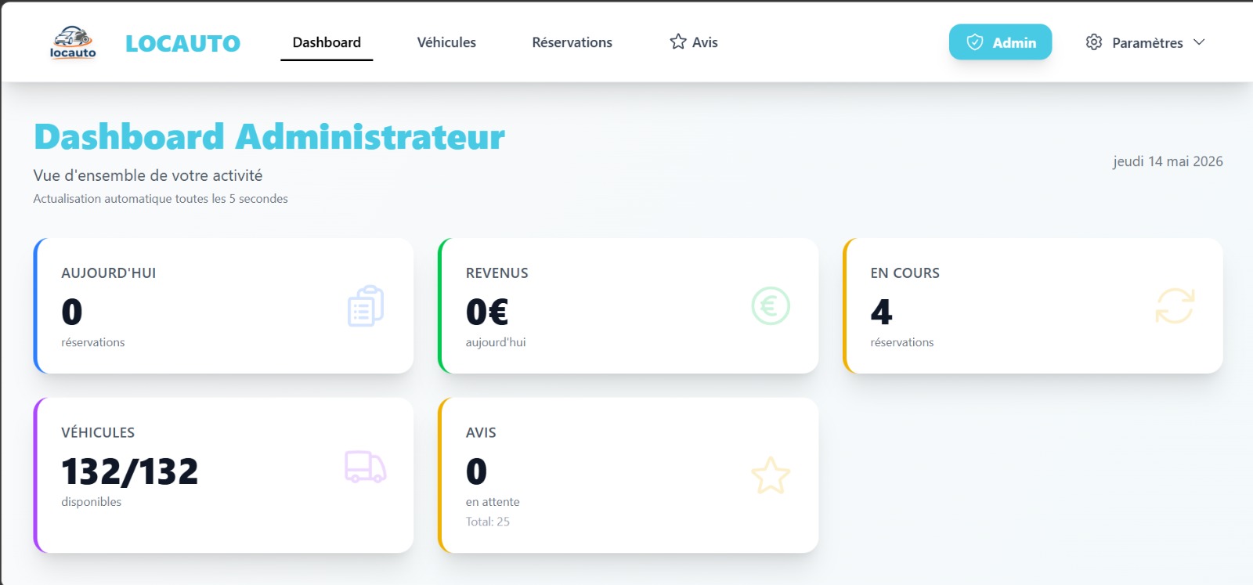This screenshot has height=585, width=1253.
Task: Expand the Paramètres dropdown chevron
Action: [x=1199, y=42]
